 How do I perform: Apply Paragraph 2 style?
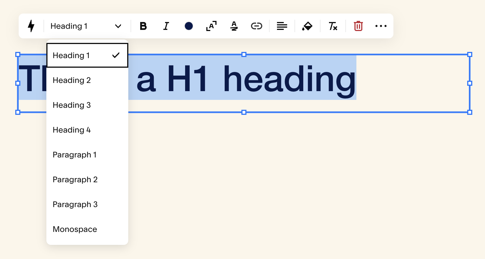87,179
